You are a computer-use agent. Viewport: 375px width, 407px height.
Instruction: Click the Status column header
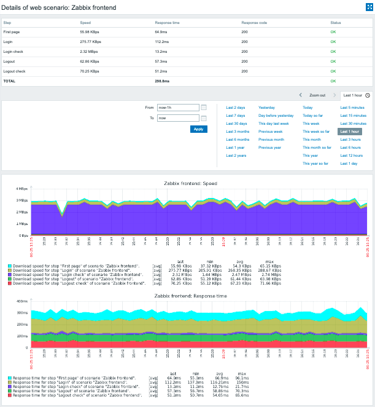335,23
